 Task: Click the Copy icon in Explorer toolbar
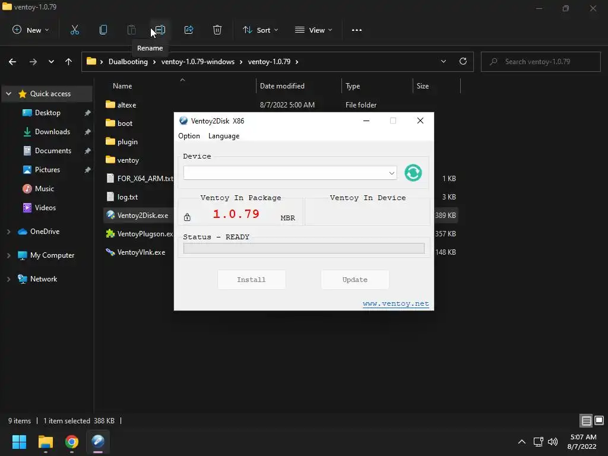tap(103, 30)
